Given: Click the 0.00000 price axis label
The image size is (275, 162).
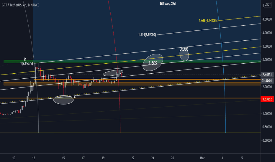Looking at the screenshot, I should (x=267, y=140).
